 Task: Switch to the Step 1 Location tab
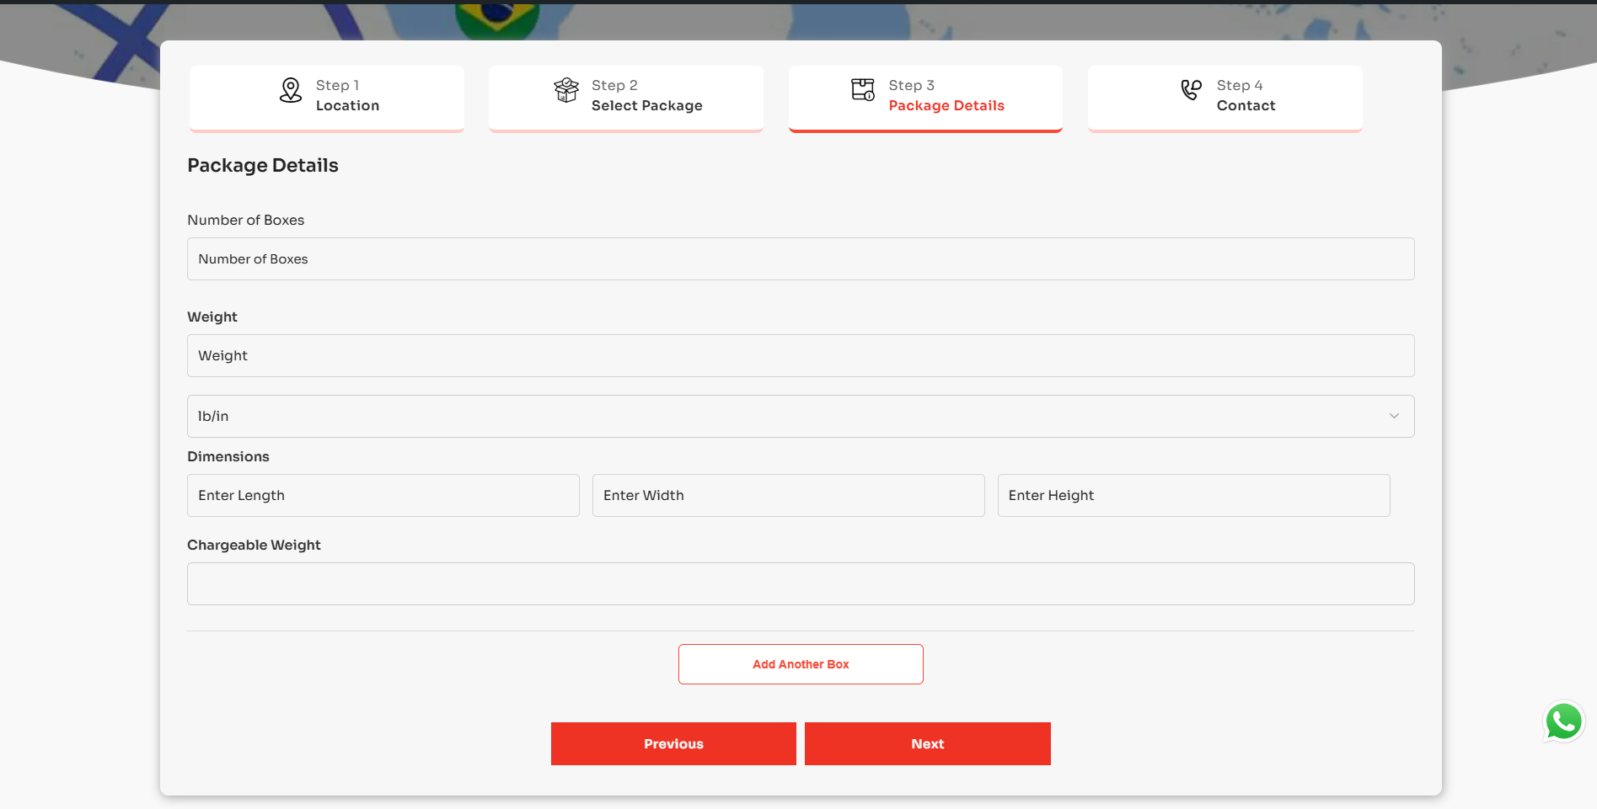[327, 98]
